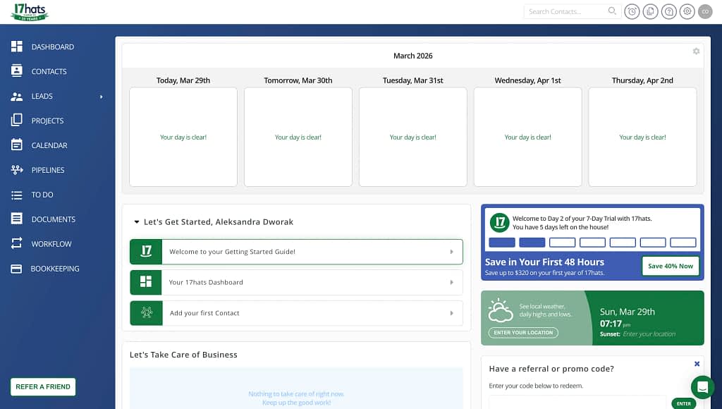Expand the Leads submenu arrow

point(102,97)
